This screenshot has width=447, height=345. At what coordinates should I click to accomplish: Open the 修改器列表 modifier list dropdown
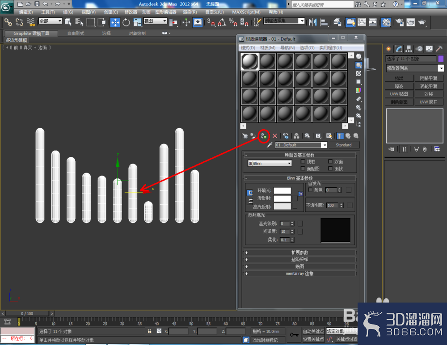click(415, 68)
